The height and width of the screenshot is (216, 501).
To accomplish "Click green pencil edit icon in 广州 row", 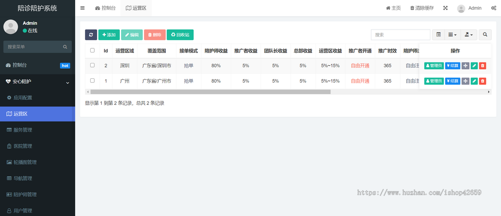I will [474, 81].
